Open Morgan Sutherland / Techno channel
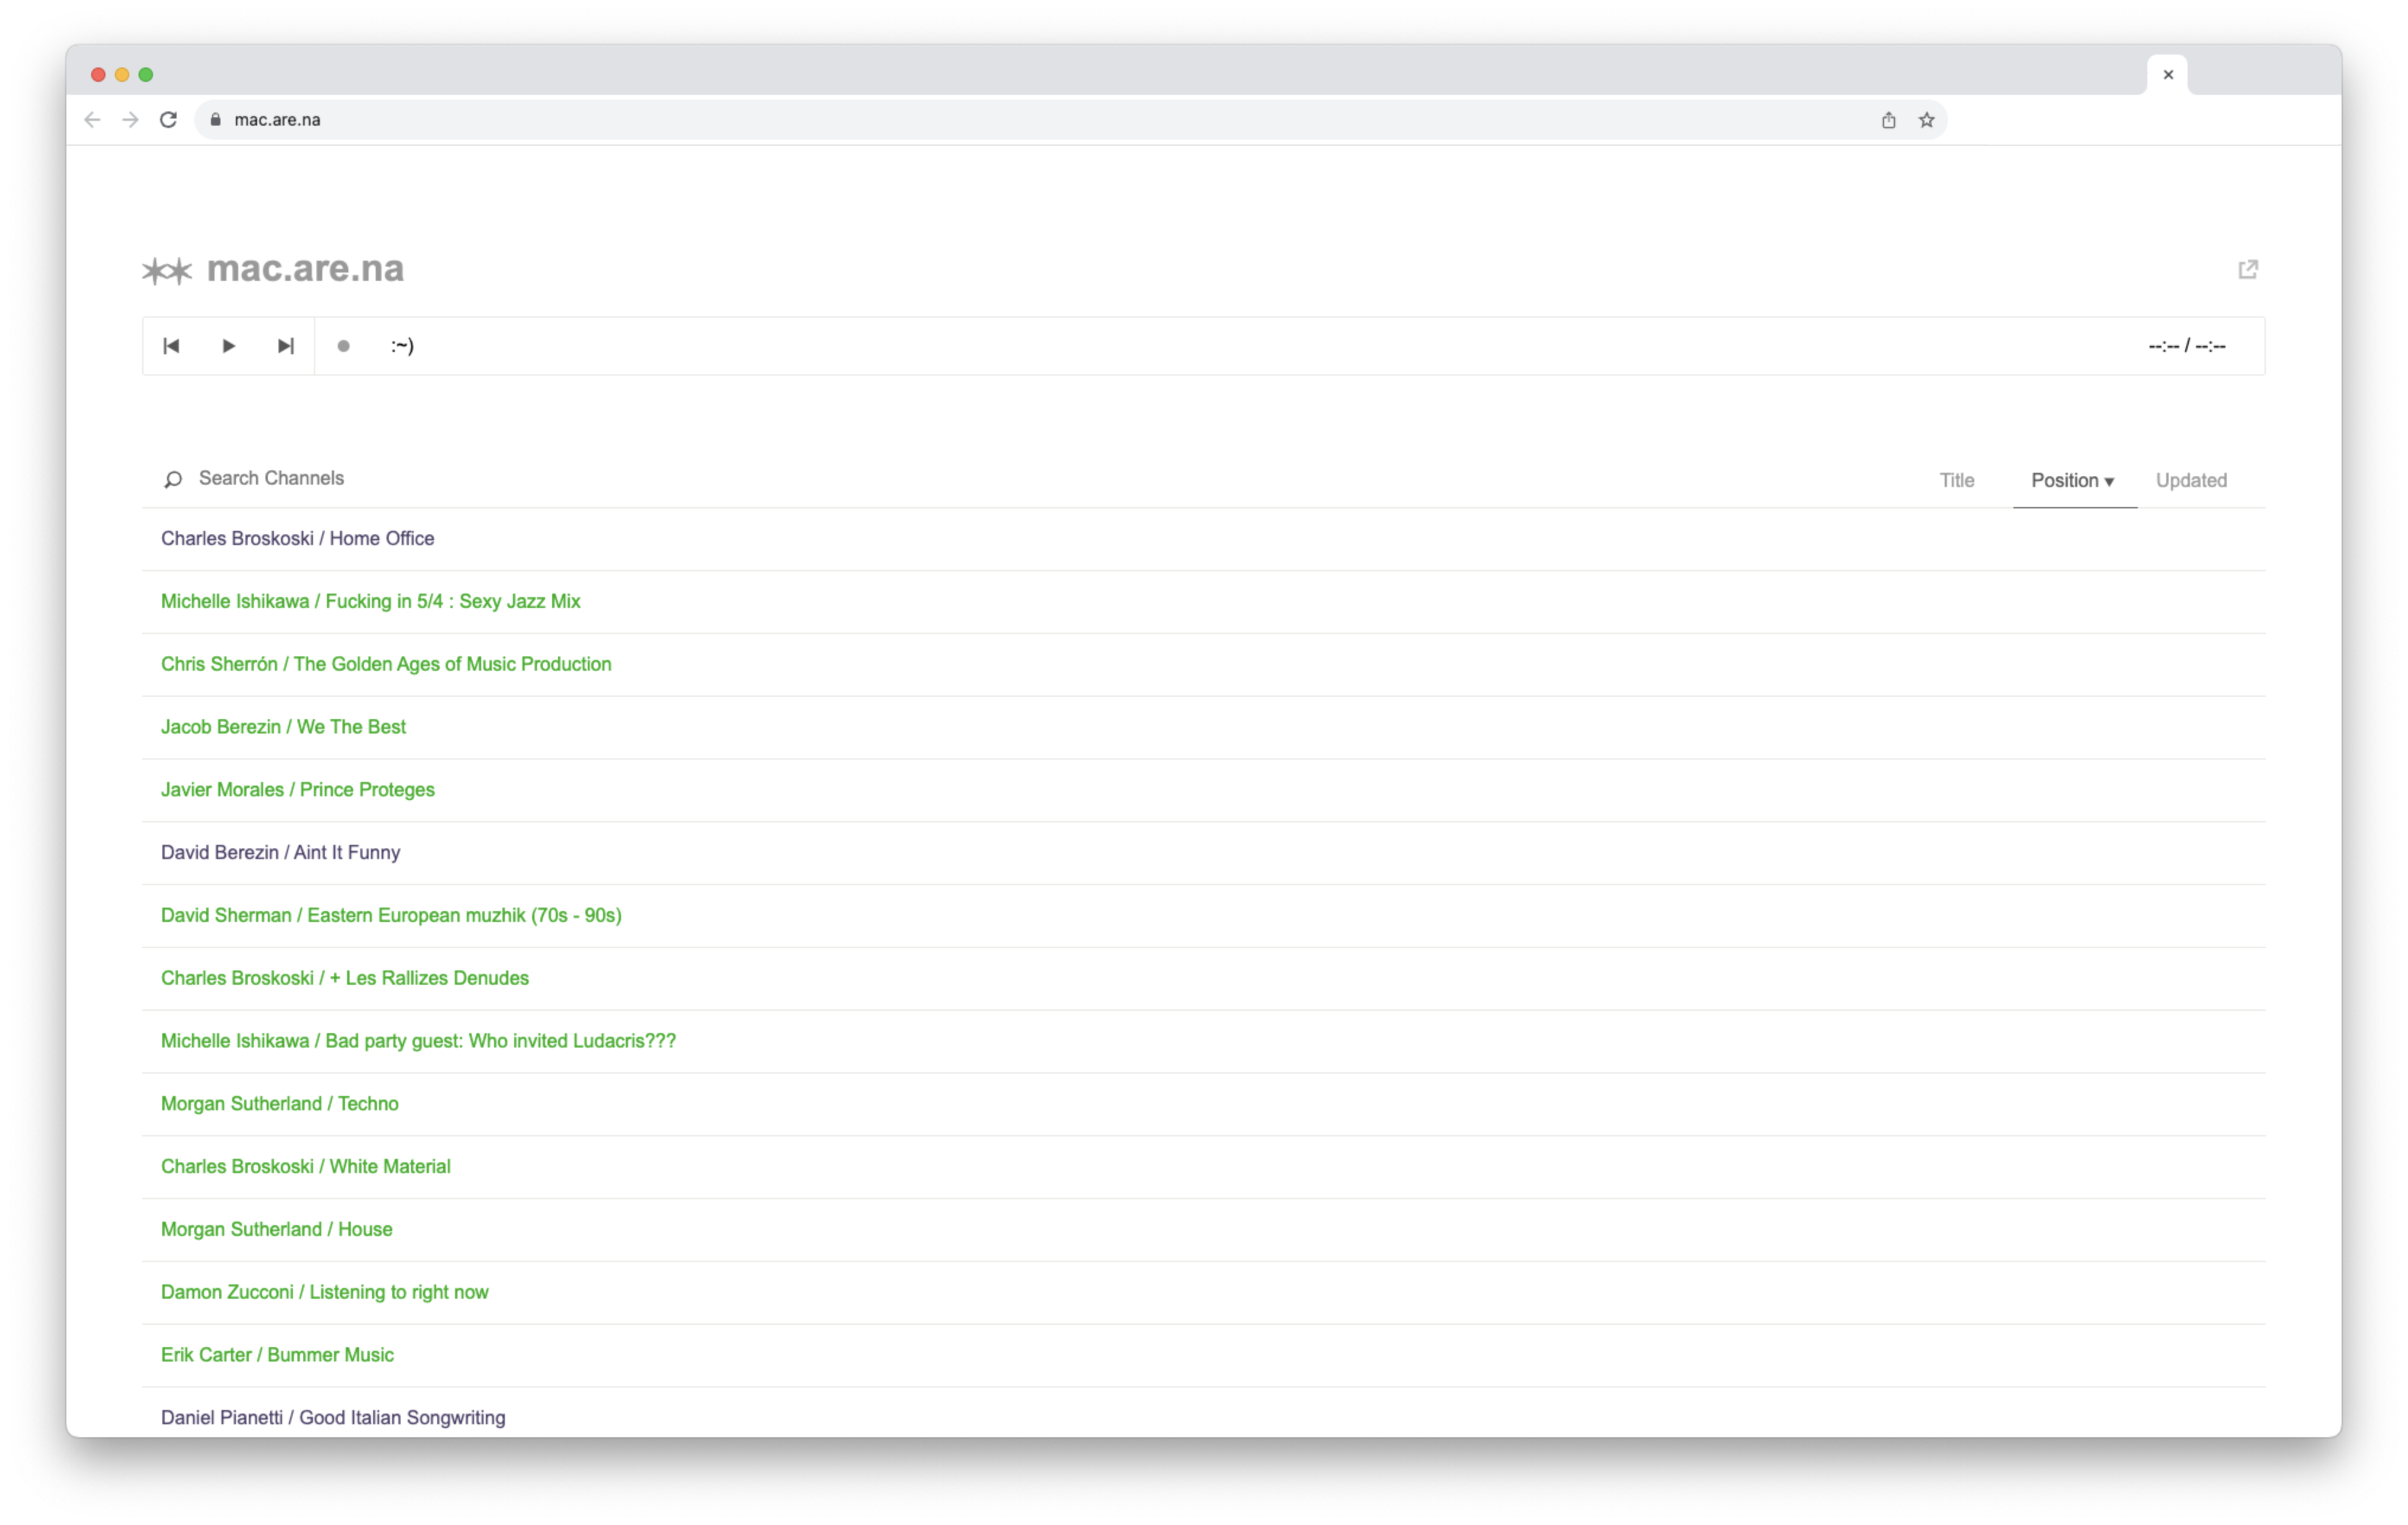The width and height of the screenshot is (2408, 1525). pyautogui.click(x=279, y=1103)
